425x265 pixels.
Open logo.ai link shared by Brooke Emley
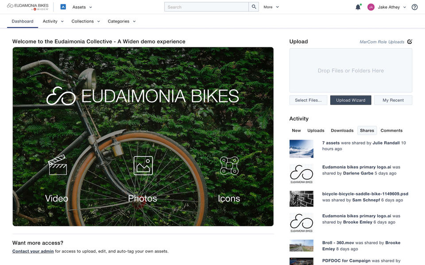click(357, 216)
